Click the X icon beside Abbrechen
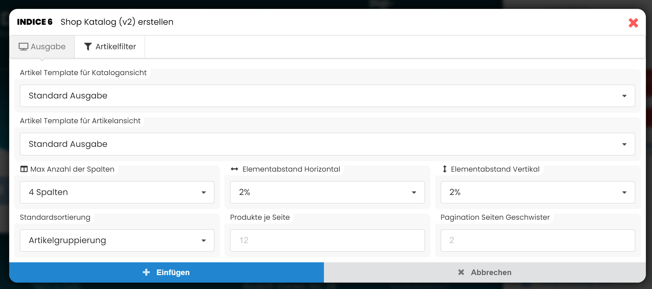Viewport: 652px width, 289px height. coord(461,272)
